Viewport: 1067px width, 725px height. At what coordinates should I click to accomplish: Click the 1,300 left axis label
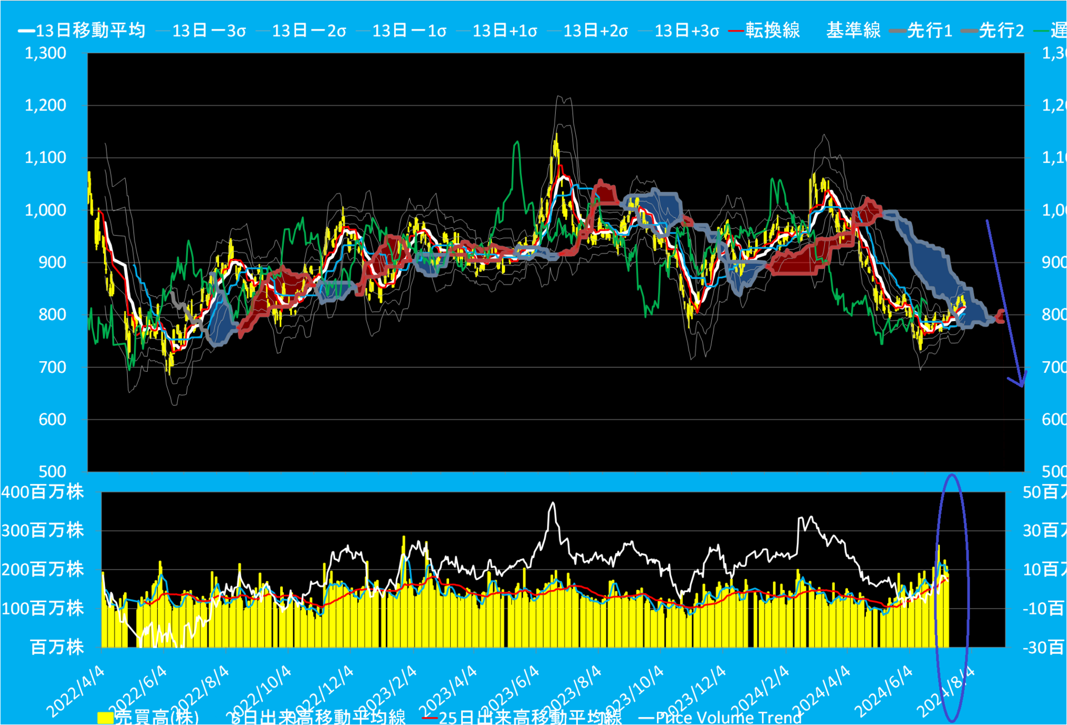coord(45,53)
